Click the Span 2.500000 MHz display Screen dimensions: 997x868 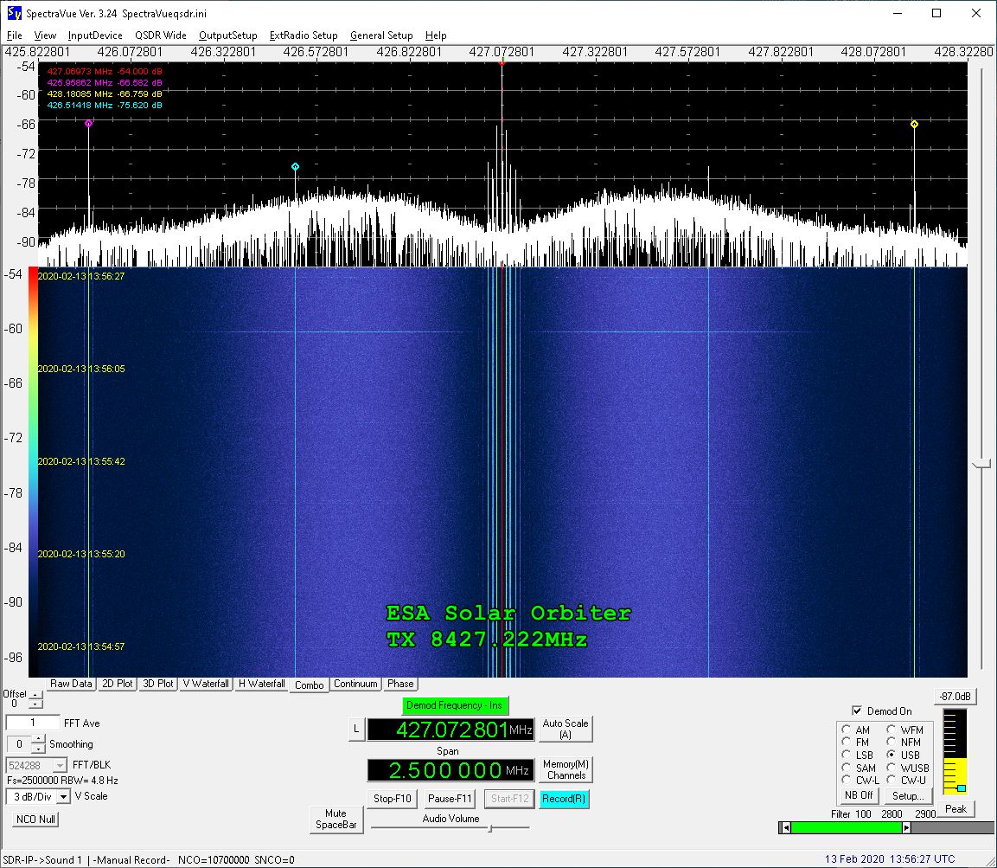tap(451, 770)
